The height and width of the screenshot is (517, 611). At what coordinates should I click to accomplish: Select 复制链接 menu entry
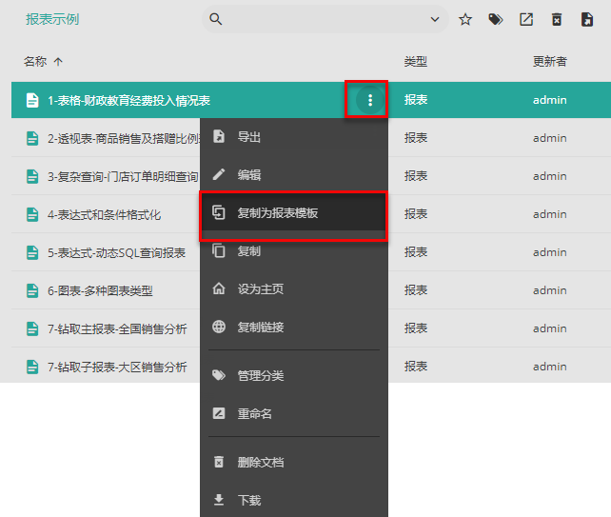pyautogui.click(x=294, y=328)
